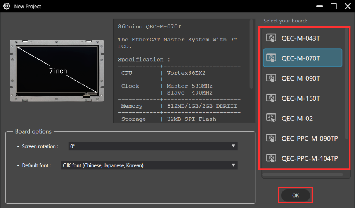
Task: Click the touch icon beside QEC-M-070T
Action: coord(271,58)
